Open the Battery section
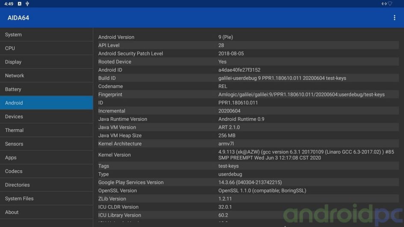Viewport: 404px width, 227px height. 46,89
